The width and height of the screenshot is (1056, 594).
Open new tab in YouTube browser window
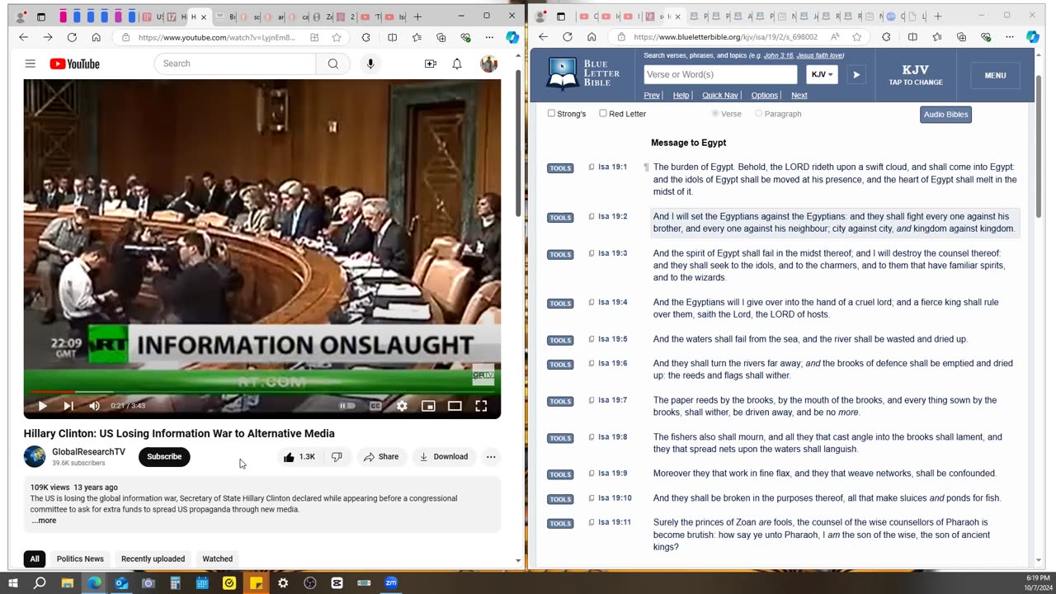(x=417, y=16)
